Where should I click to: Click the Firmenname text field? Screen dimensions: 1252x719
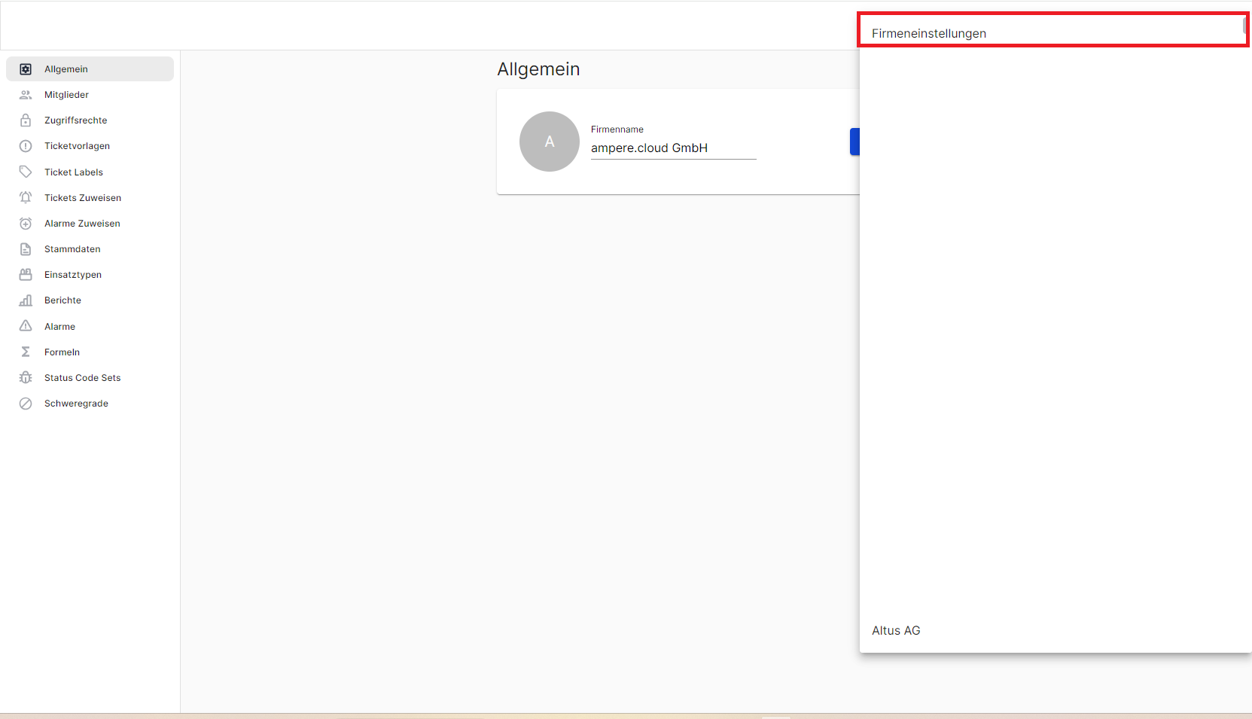(x=673, y=148)
